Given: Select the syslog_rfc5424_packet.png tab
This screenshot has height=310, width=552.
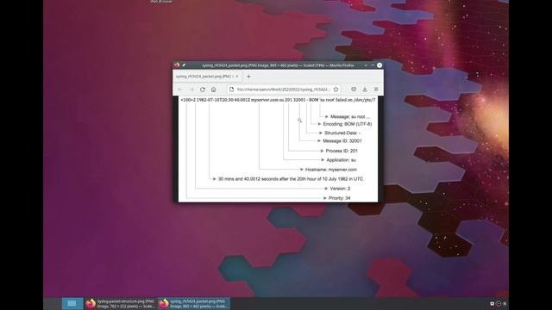Looking at the screenshot, I should [207, 77].
